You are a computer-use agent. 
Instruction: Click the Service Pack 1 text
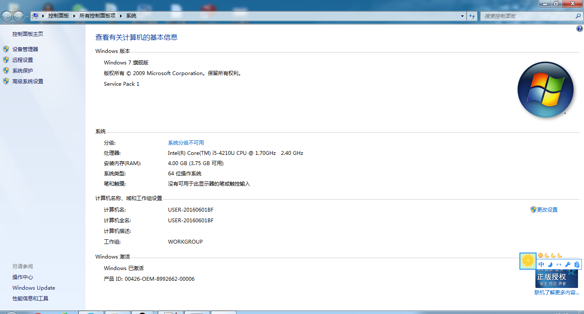click(121, 84)
